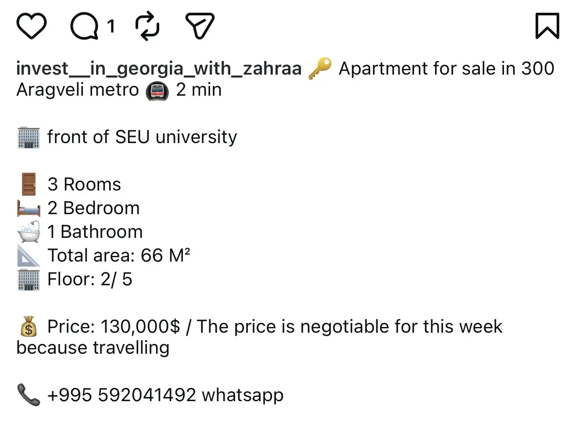Screen dimensions: 579x431
Task: Tap the comment count number 1
Action: coord(111,26)
